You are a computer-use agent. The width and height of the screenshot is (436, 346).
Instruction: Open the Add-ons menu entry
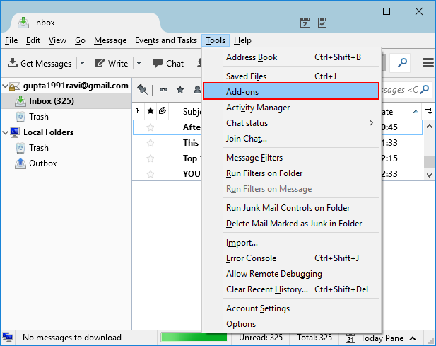tap(290, 91)
